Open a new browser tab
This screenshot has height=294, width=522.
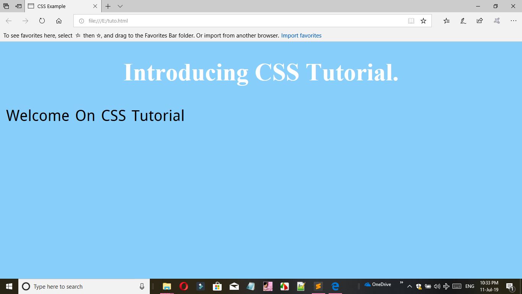[108, 6]
